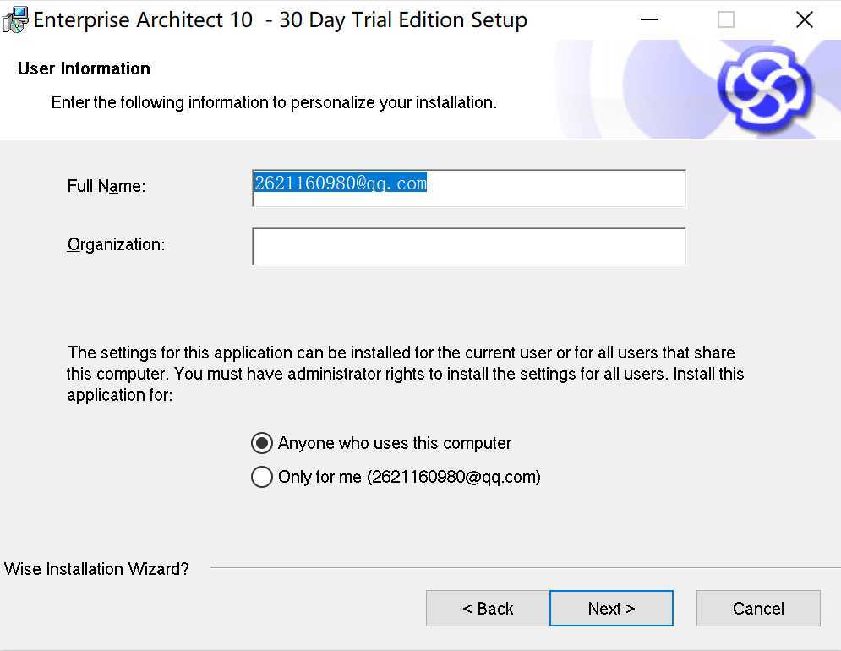This screenshot has height=651, width=841.
Task: Return to previous step with Back
Action: click(x=488, y=609)
